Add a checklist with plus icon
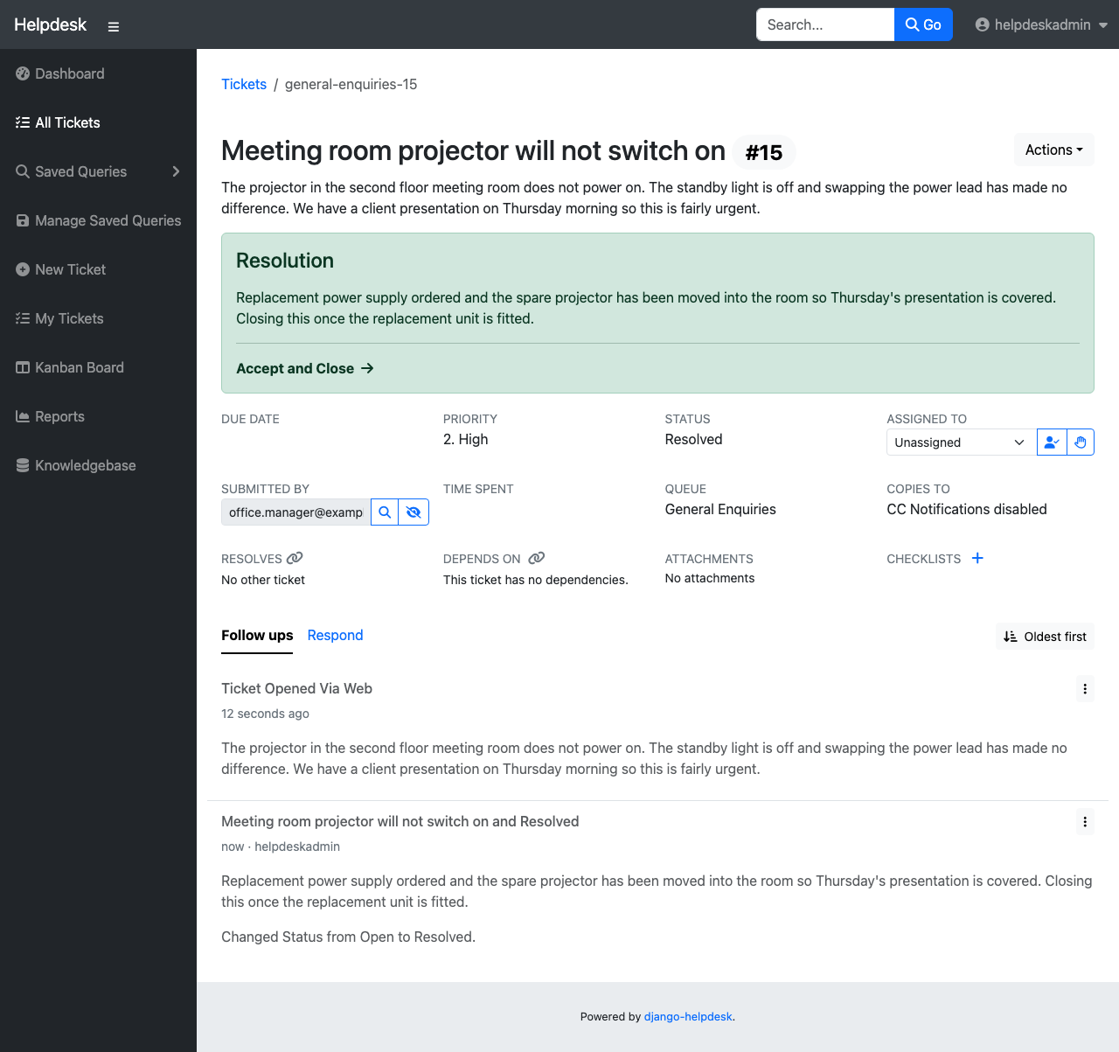 977,558
